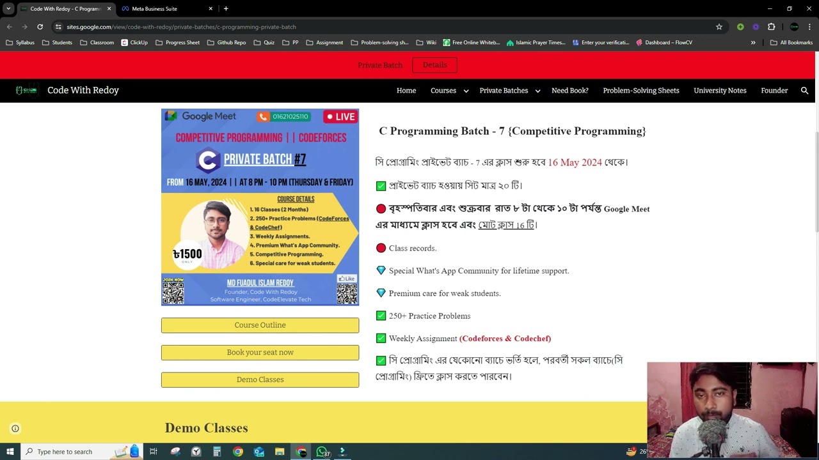819x460 pixels.
Task: Click the browser address bar URL
Action: 181,27
